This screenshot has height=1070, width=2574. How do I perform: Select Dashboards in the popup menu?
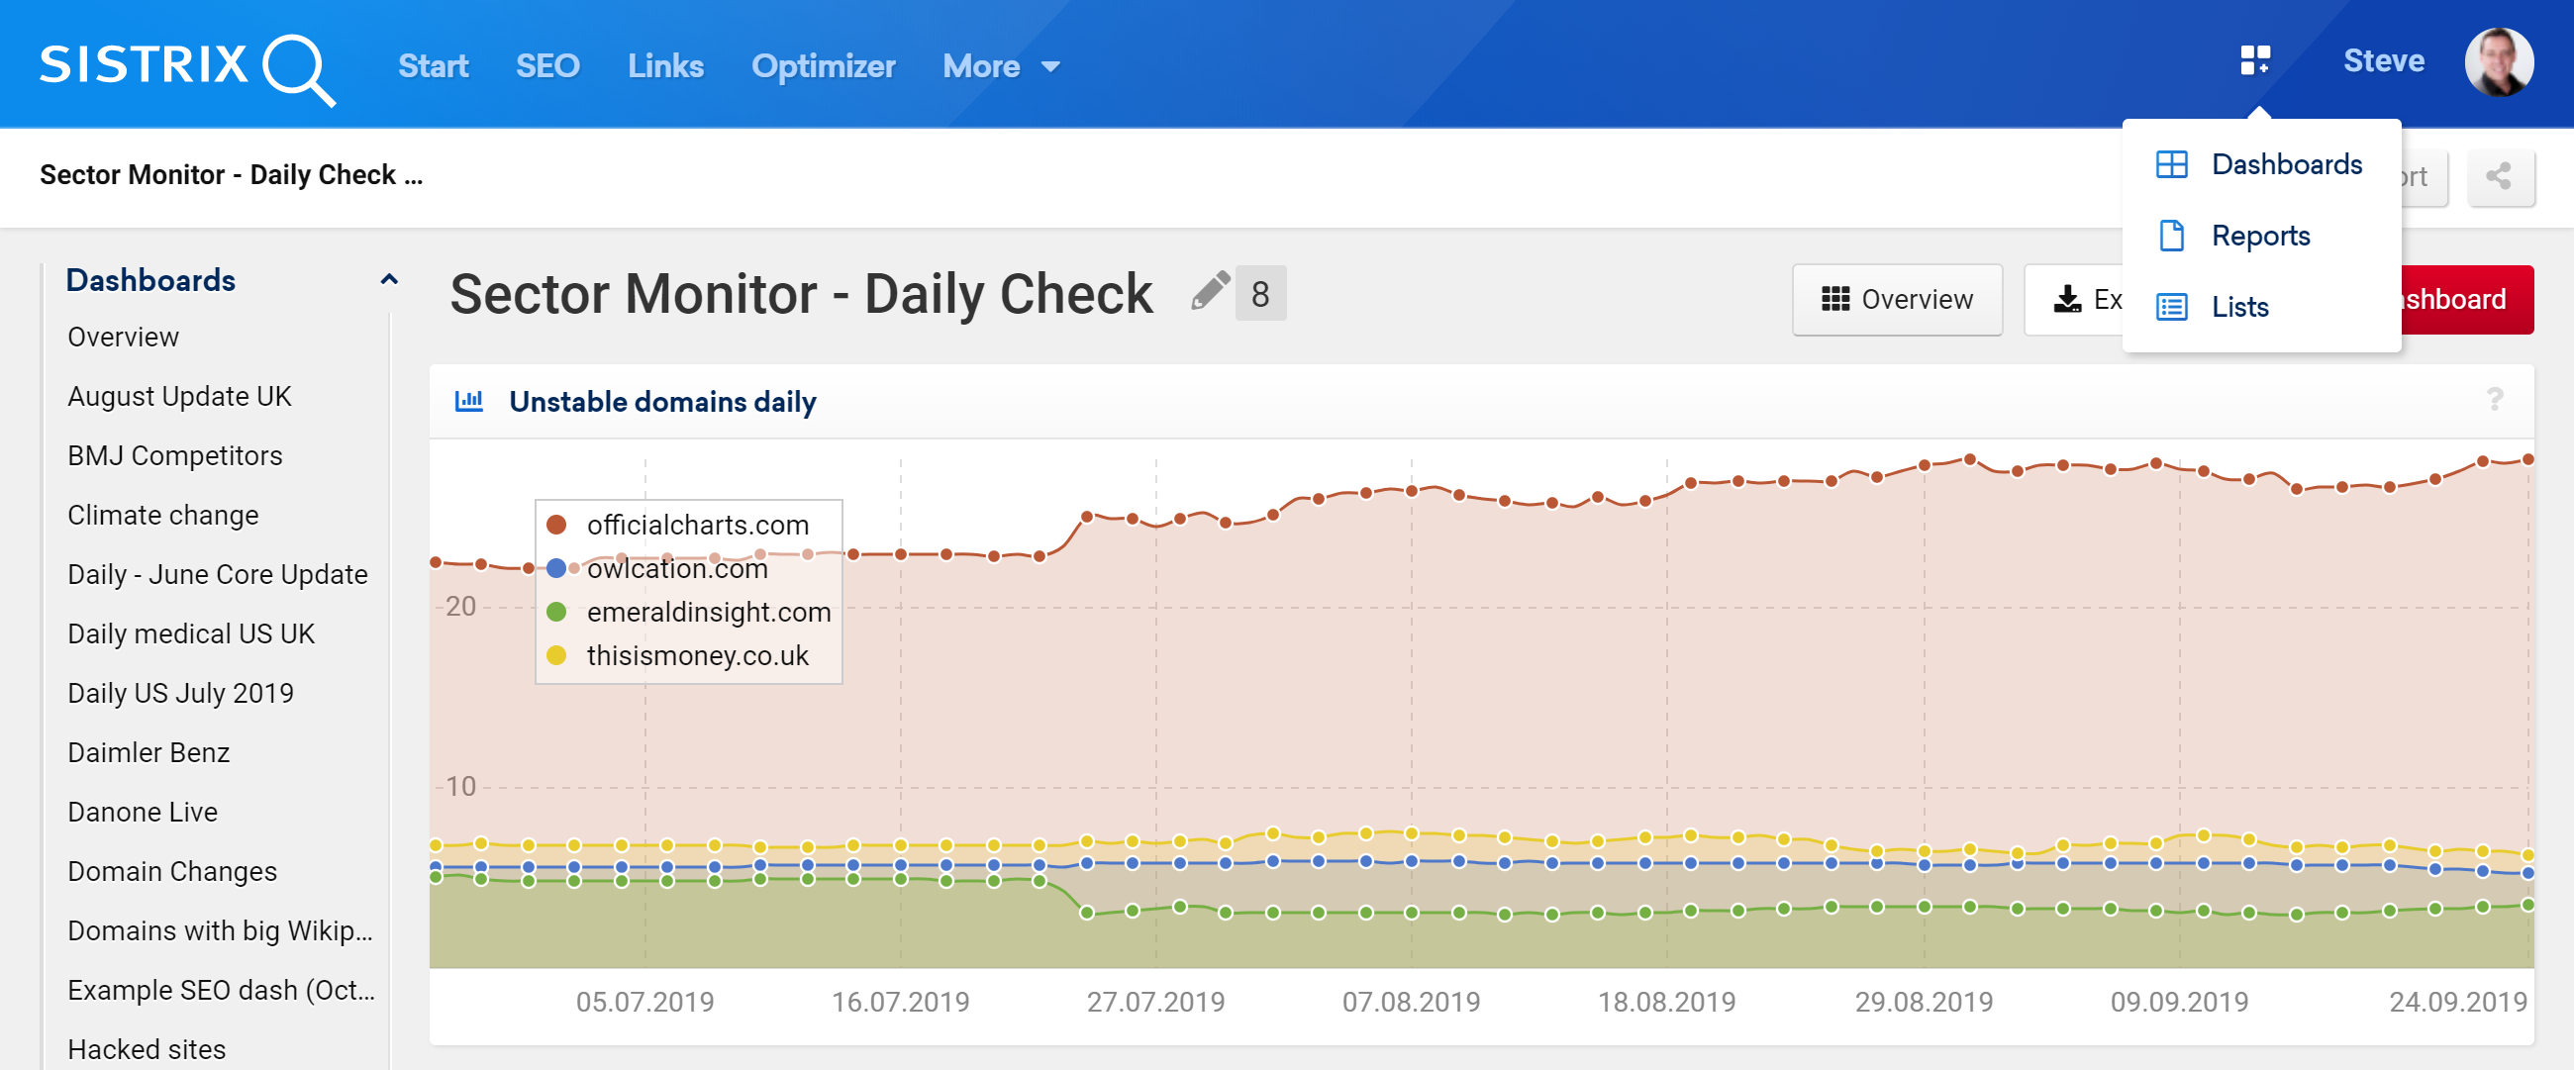[2286, 165]
